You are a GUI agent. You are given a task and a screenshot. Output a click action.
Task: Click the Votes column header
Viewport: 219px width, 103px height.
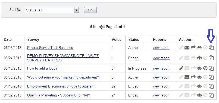point(117,40)
